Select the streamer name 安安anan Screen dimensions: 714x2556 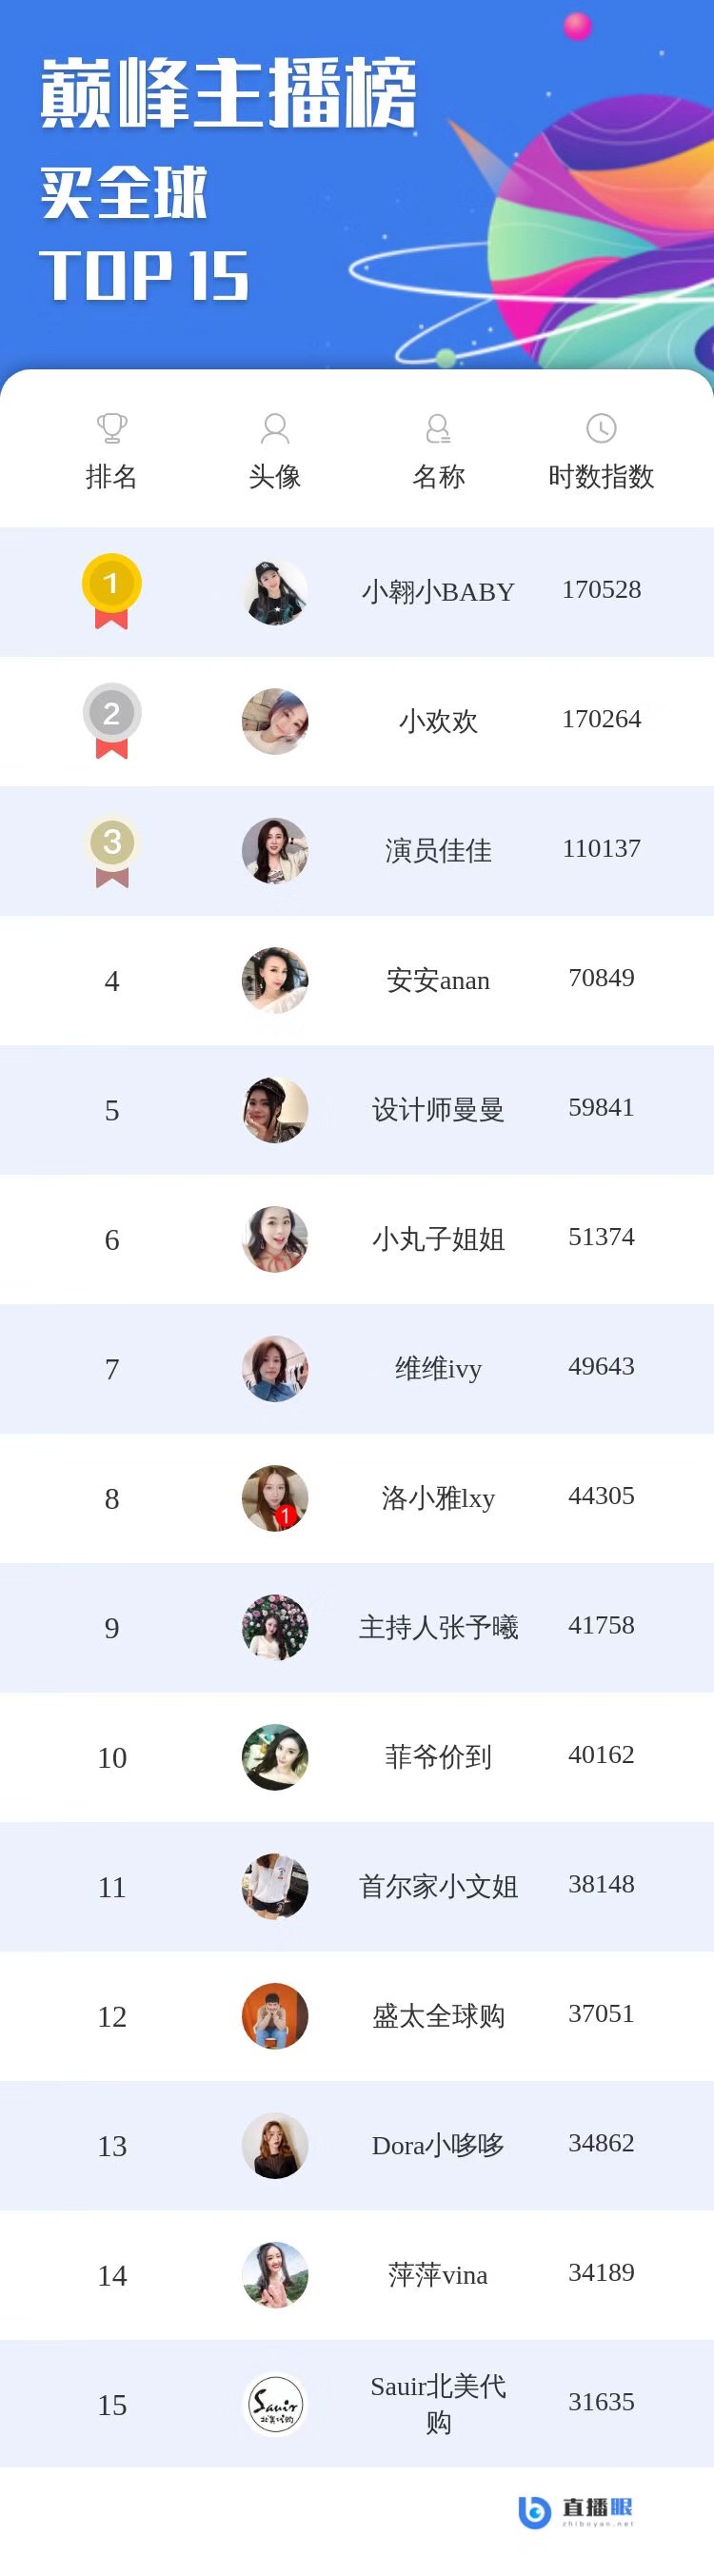click(x=437, y=981)
